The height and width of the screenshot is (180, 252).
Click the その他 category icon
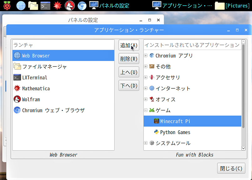click(152, 67)
